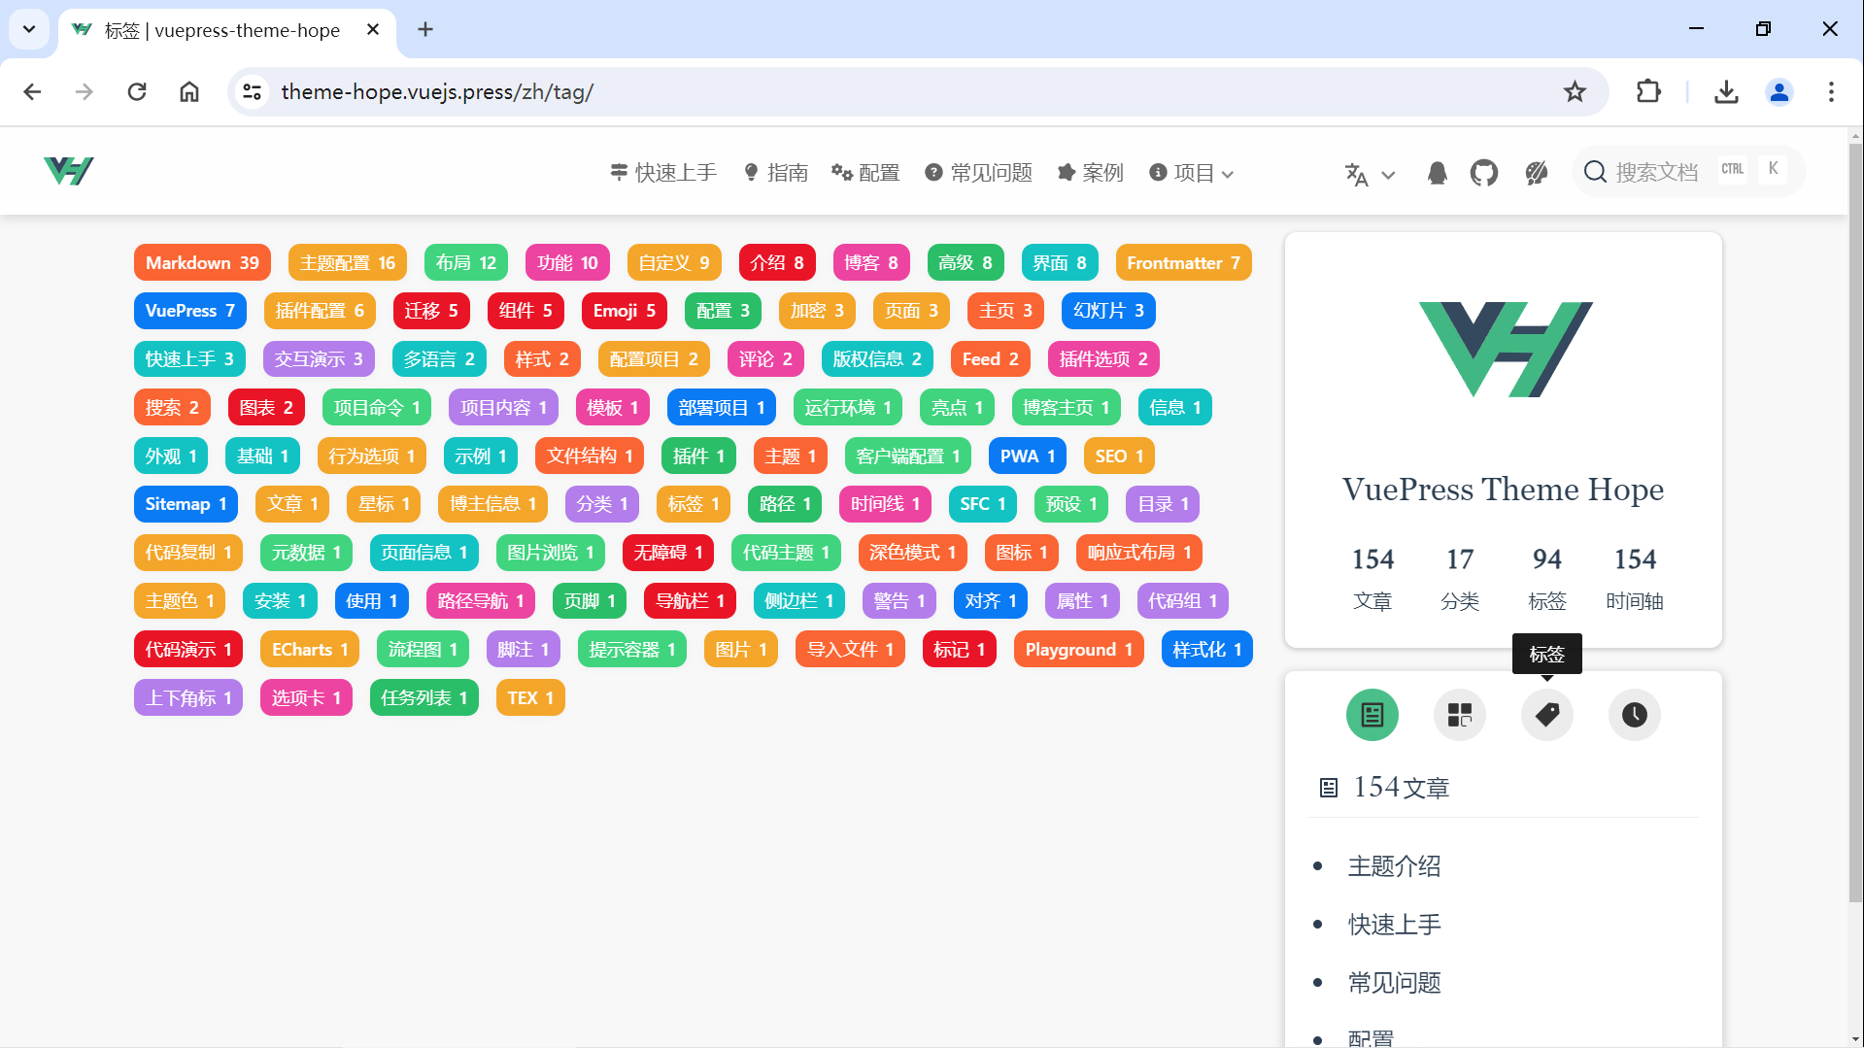Expand the 项目 navbar dropdown
This screenshot has width=1864, height=1048.
point(1191,173)
